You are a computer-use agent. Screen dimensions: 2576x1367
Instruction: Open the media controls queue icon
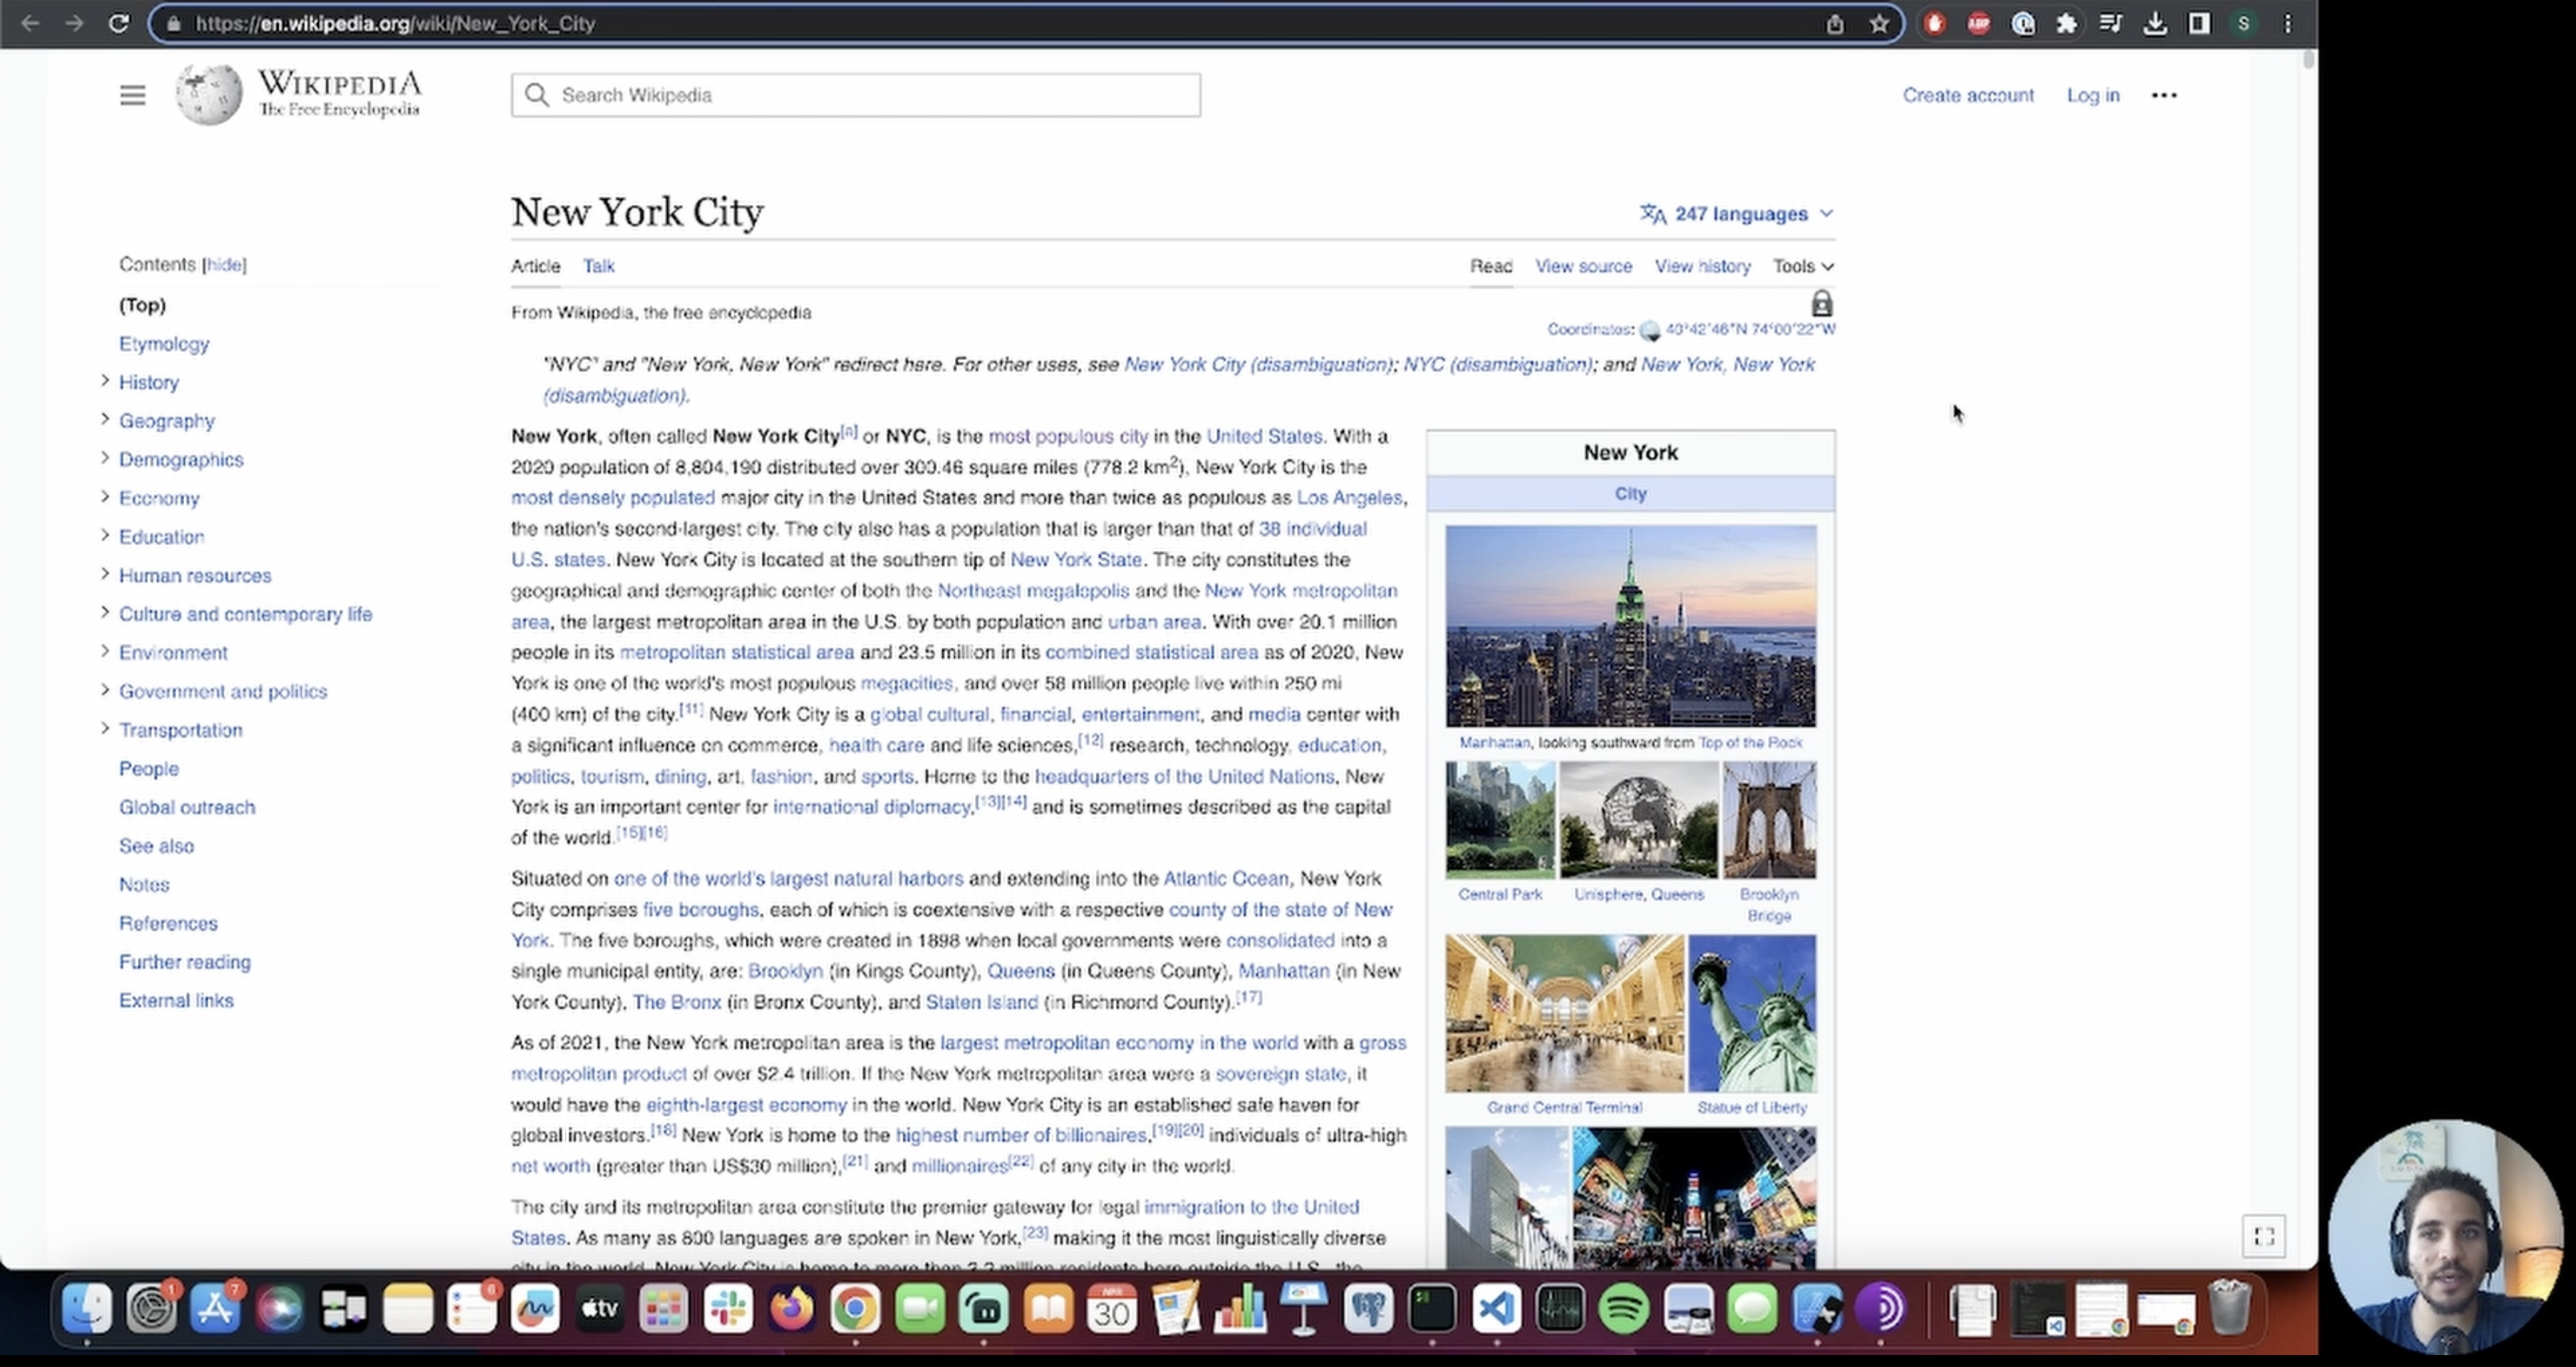[2110, 24]
